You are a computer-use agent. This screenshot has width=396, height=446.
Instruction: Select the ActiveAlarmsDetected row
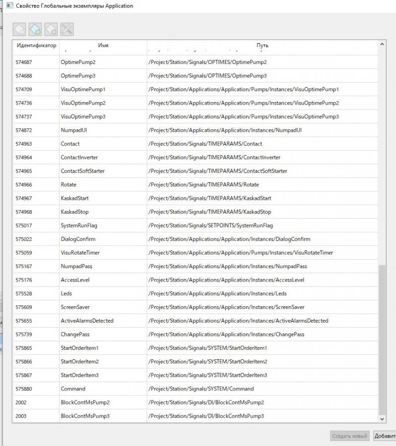coord(87,321)
